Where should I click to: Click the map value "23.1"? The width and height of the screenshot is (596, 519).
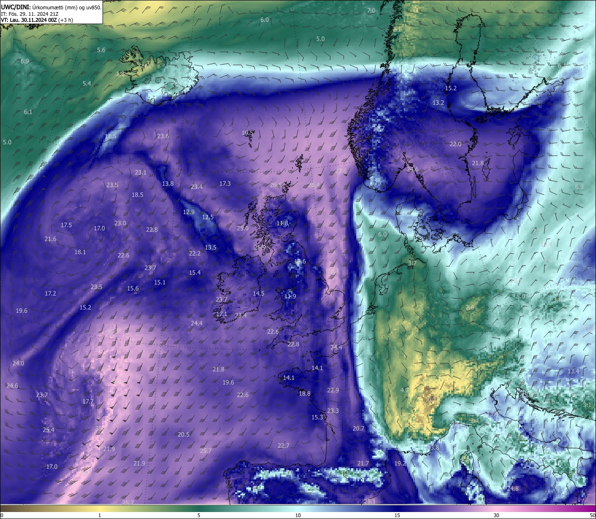tap(141, 172)
